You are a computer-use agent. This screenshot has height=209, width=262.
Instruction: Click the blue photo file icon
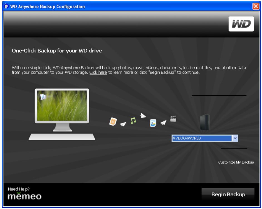click(153, 123)
